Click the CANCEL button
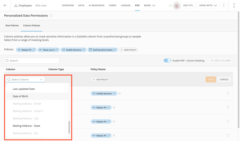The width and height of the screenshot is (240, 141). coord(224,79)
